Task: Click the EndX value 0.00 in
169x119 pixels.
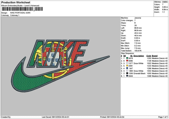Action: tap(137, 38)
